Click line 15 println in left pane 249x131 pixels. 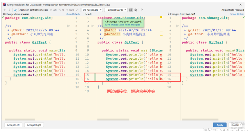coord(39,75)
